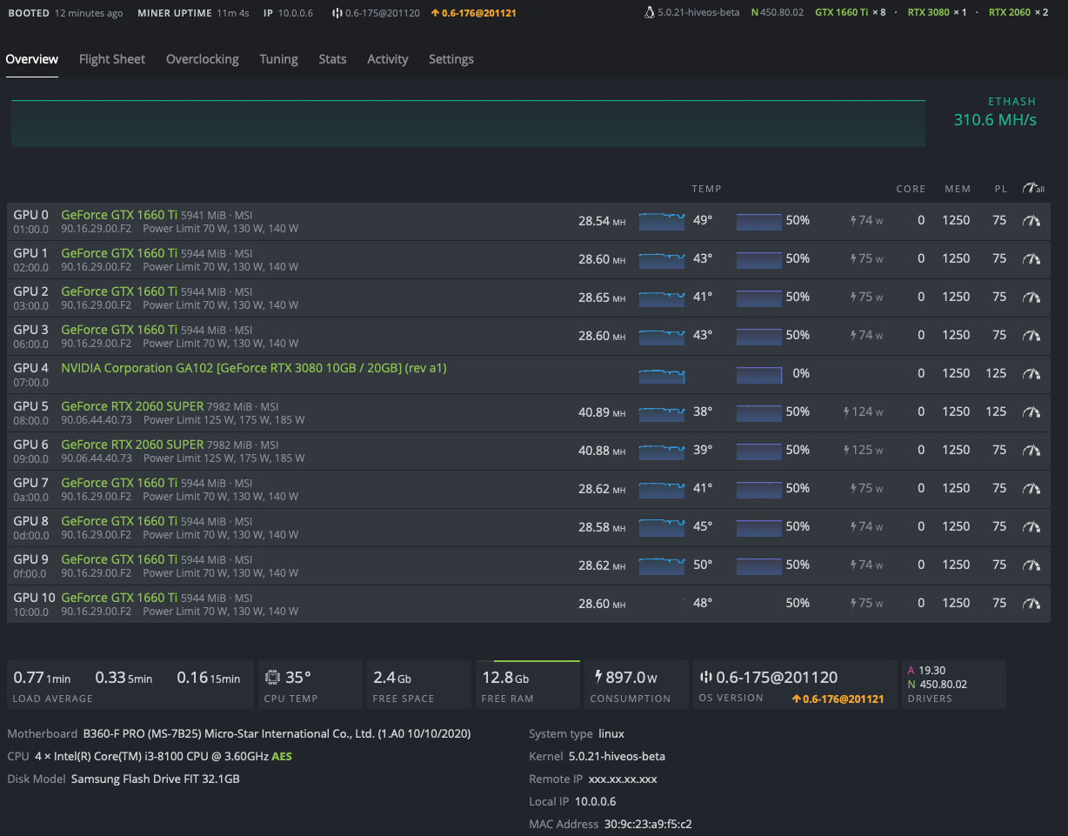This screenshot has height=836, width=1068.
Task: Click the CPU chip icon beside 35°
Action: point(272,677)
